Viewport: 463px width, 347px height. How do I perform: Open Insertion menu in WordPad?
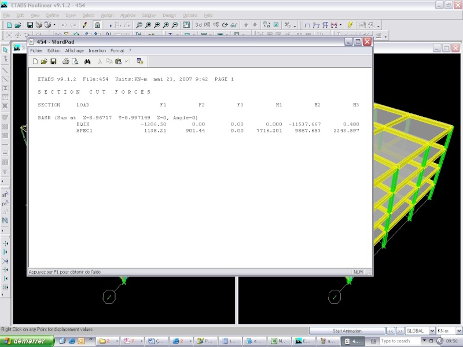[x=97, y=51]
